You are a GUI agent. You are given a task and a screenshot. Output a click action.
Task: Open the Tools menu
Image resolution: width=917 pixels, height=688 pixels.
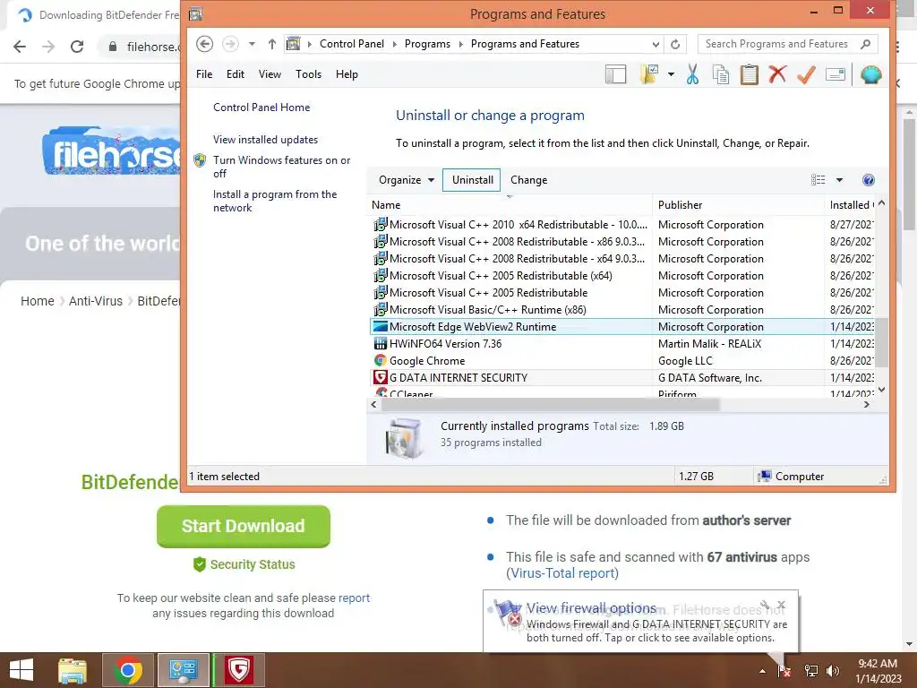click(308, 74)
